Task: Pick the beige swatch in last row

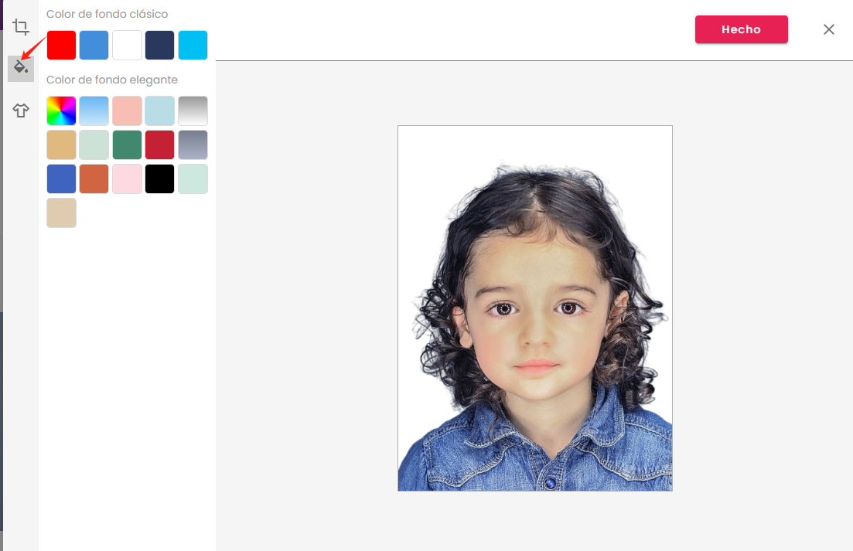Action: (x=61, y=213)
